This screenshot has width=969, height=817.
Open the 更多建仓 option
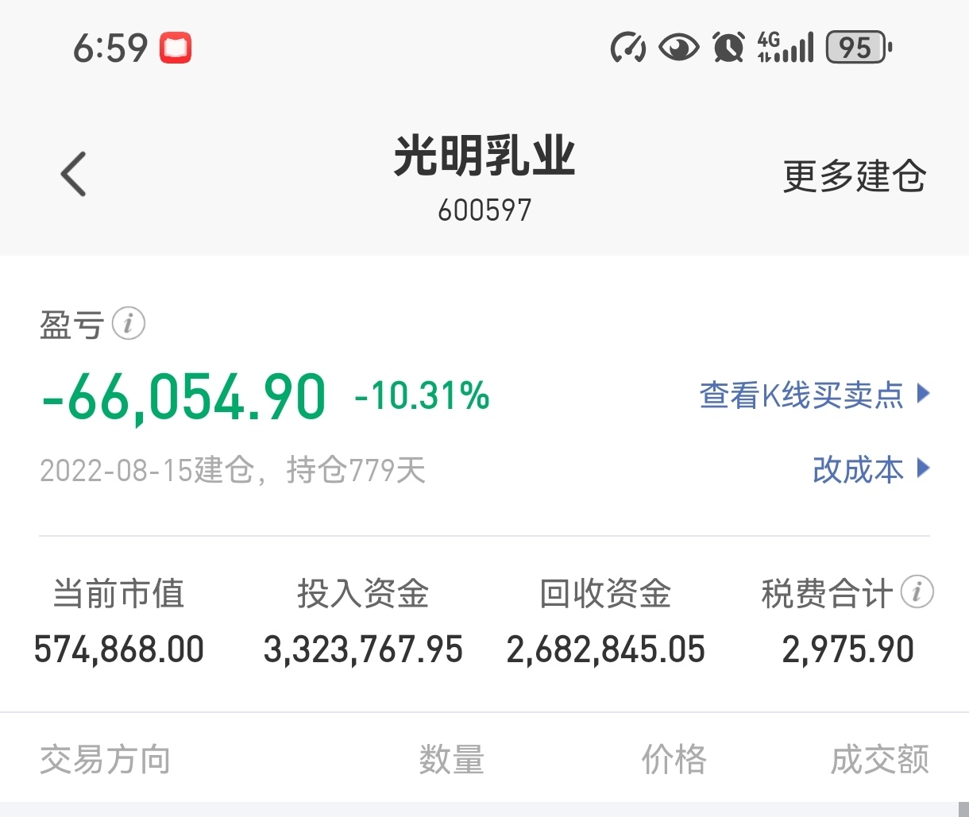pos(855,175)
